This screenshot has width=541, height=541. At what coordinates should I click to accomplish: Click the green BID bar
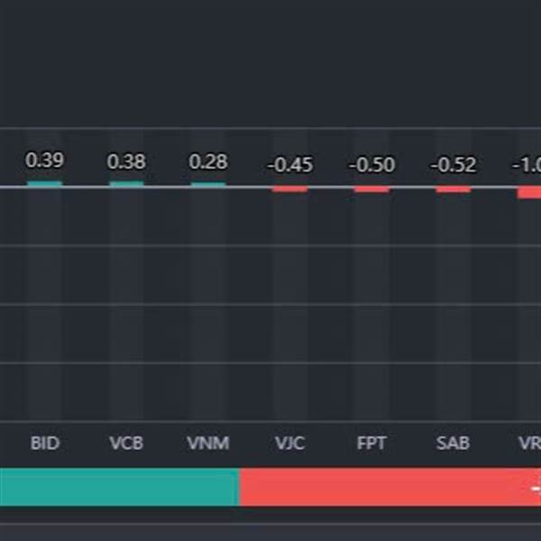click(x=44, y=184)
